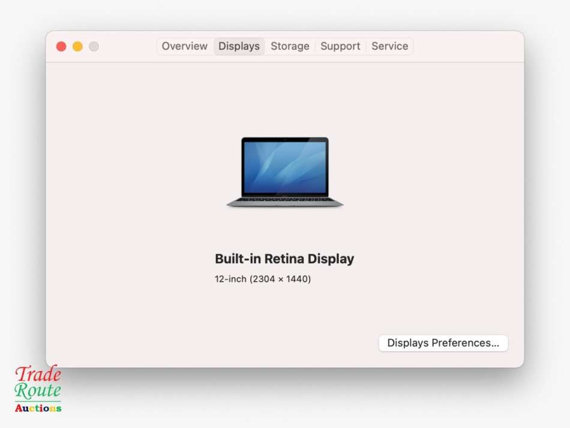
Task: Switch to the Displays tab
Action: pyautogui.click(x=239, y=46)
